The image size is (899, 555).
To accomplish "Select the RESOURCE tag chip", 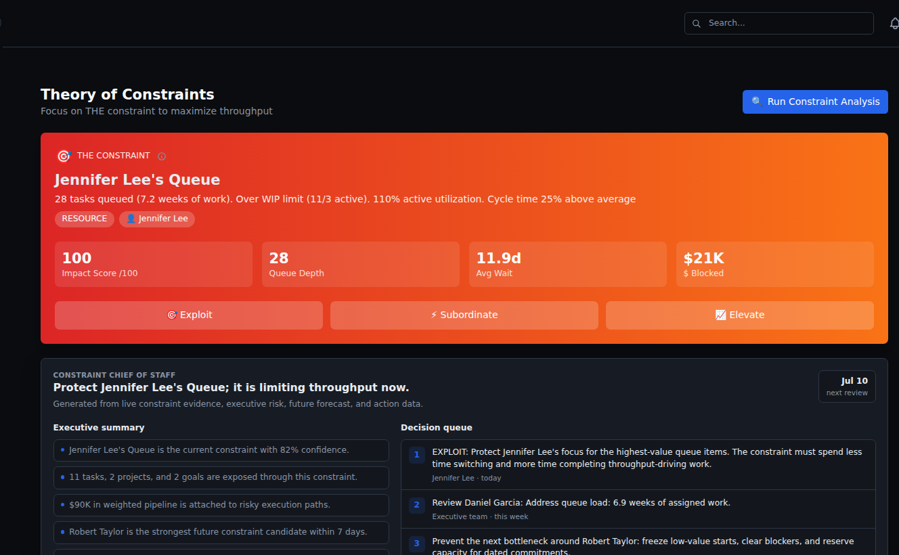I will pyautogui.click(x=85, y=219).
